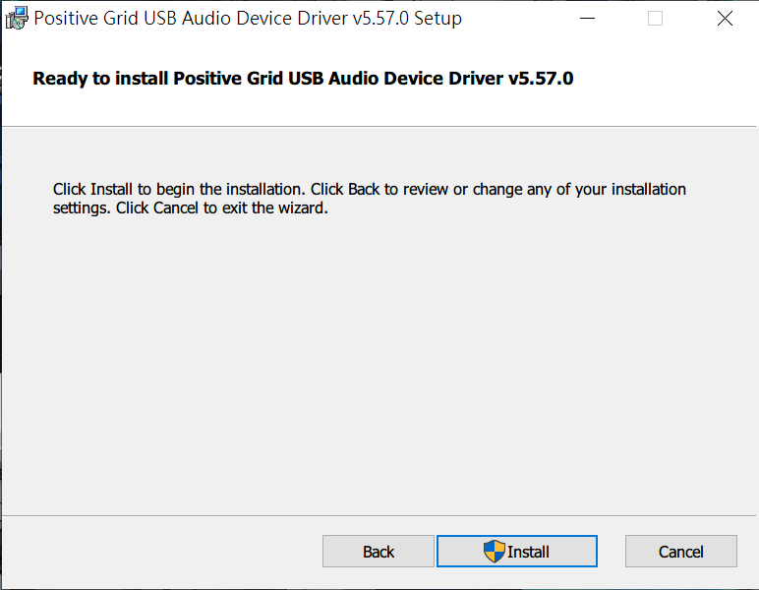This screenshot has height=590, width=759.
Task: Go to previous step with Back
Action: (x=379, y=552)
